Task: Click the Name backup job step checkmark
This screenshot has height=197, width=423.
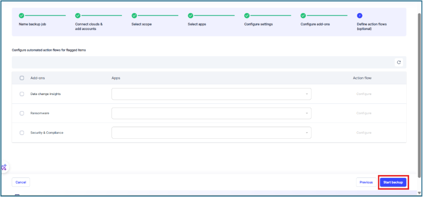Action: coord(21,16)
